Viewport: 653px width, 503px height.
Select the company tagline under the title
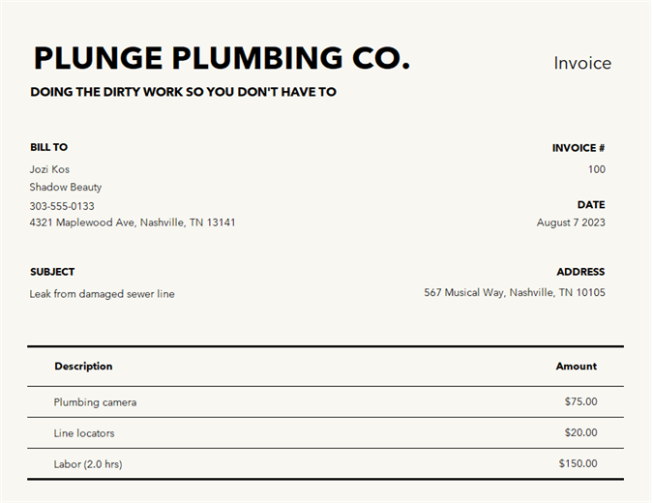pos(183,93)
